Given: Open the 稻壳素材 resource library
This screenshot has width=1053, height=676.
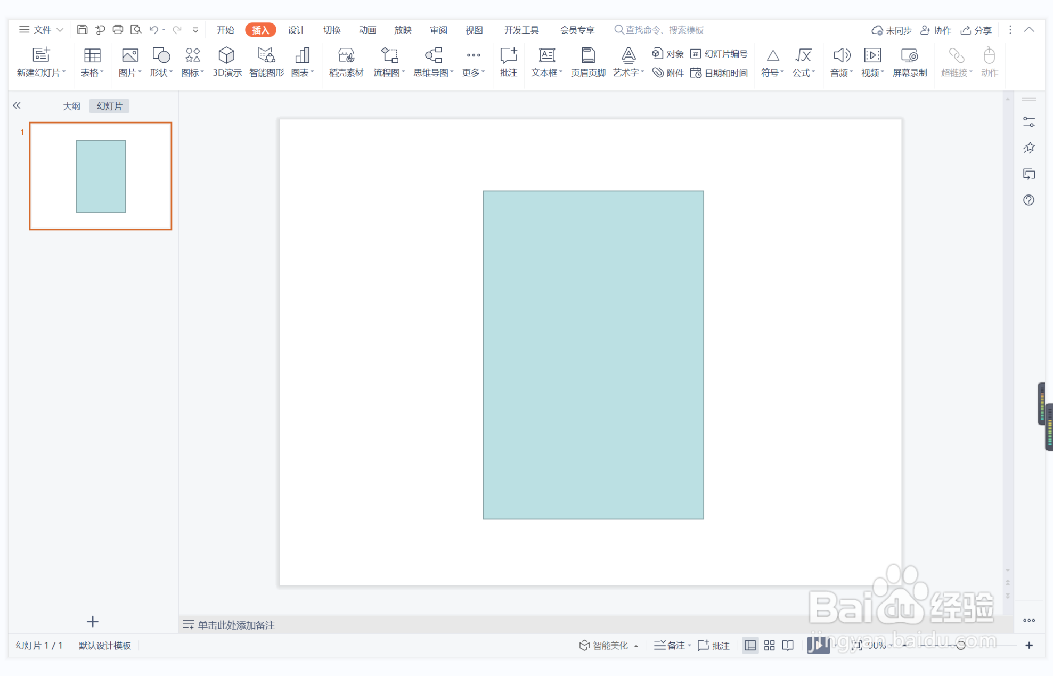Looking at the screenshot, I should coord(346,62).
